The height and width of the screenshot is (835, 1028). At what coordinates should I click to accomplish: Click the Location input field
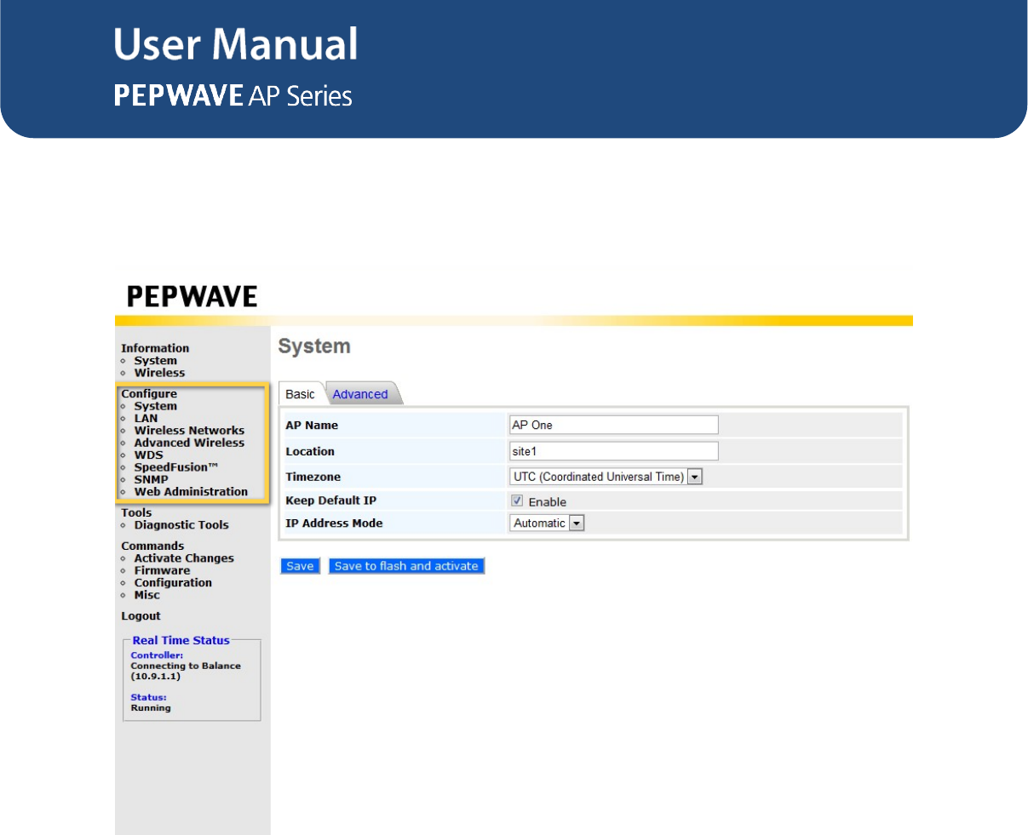tap(614, 451)
